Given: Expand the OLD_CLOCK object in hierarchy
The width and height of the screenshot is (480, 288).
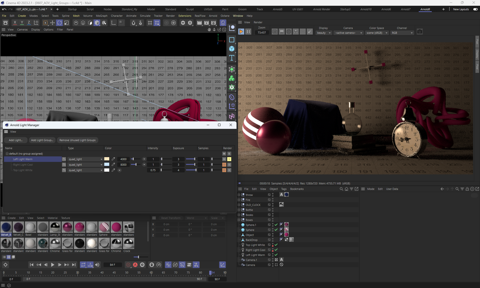Looking at the screenshot, I should (x=239, y=205).
